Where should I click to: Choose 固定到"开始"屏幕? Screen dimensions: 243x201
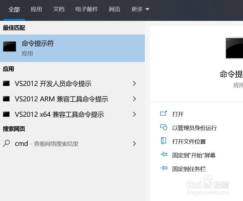194,155
